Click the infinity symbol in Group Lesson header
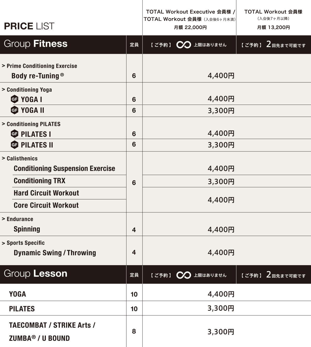The width and height of the screenshot is (311, 347). point(183,275)
